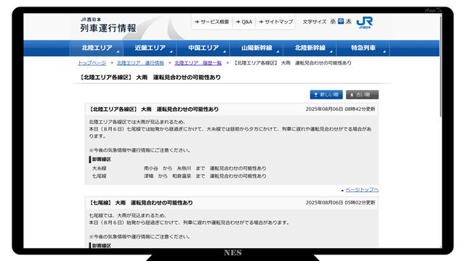
Task: Select the 北陸新幹線 tab
Action: pyautogui.click(x=310, y=48)
